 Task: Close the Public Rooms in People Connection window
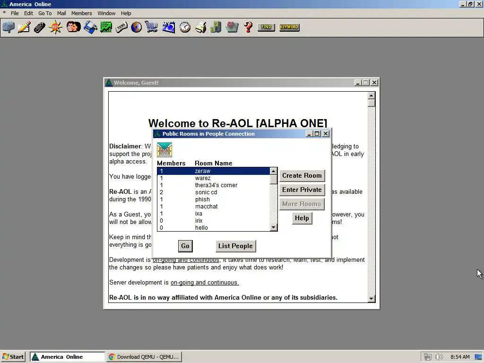tap(326, 134)
